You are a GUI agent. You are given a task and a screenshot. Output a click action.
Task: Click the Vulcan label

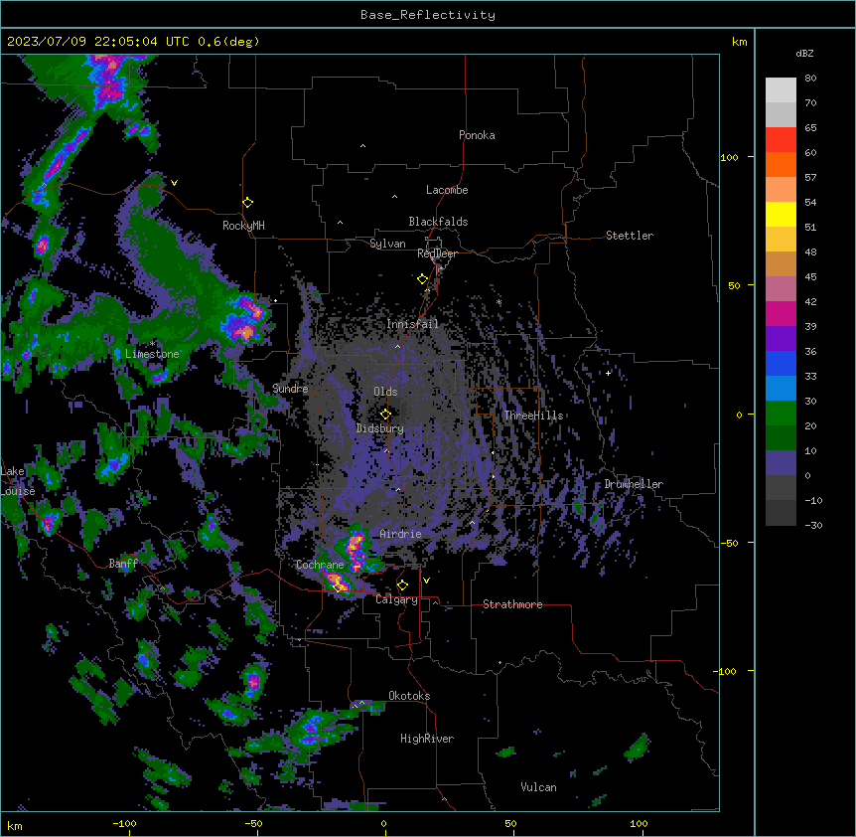pyautogui.click(x=538, y=787)
